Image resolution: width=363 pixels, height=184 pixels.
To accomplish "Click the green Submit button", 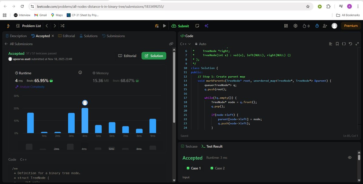I will coord(180,26).
